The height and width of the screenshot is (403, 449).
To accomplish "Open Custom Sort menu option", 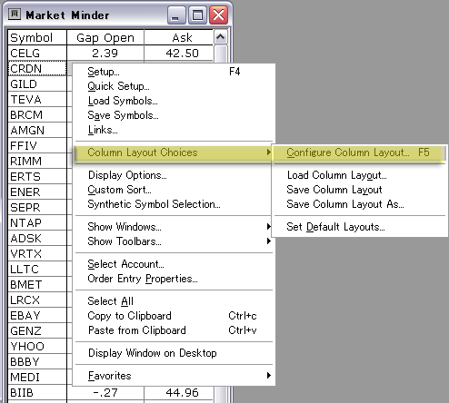I will point(174,190).
